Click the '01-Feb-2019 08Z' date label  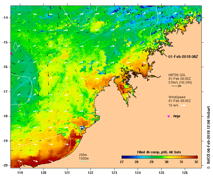[x=183, y=57]
